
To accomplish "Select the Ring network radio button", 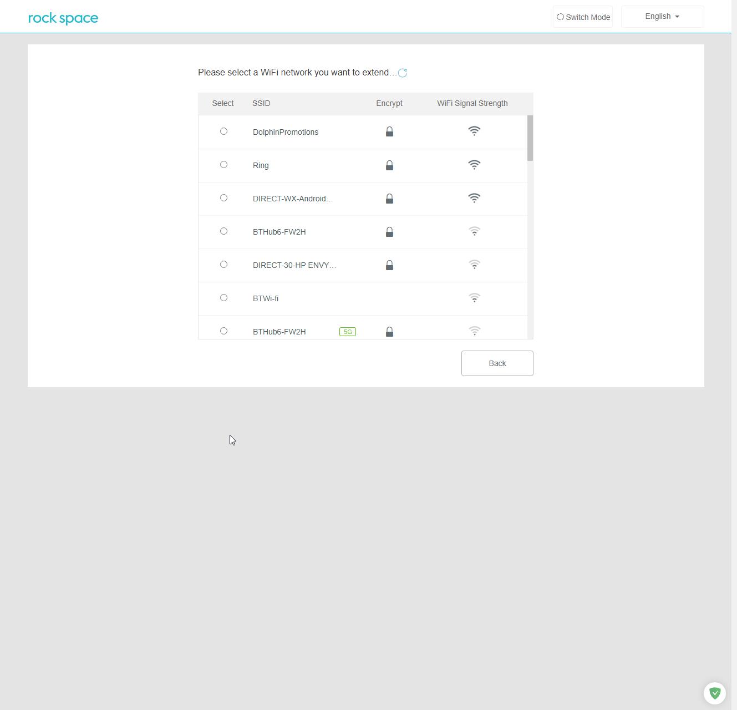I will click(223, 165).
